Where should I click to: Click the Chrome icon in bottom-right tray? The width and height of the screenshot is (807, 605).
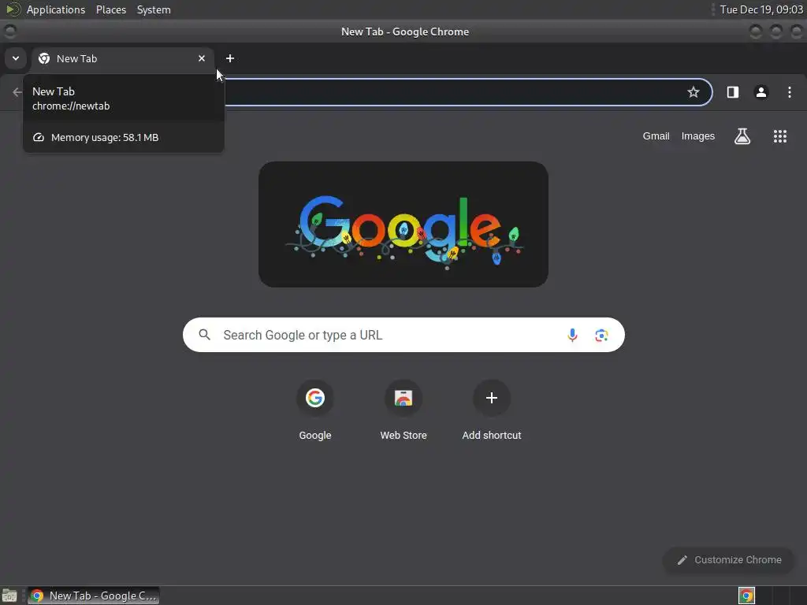(x=746, y=596)
